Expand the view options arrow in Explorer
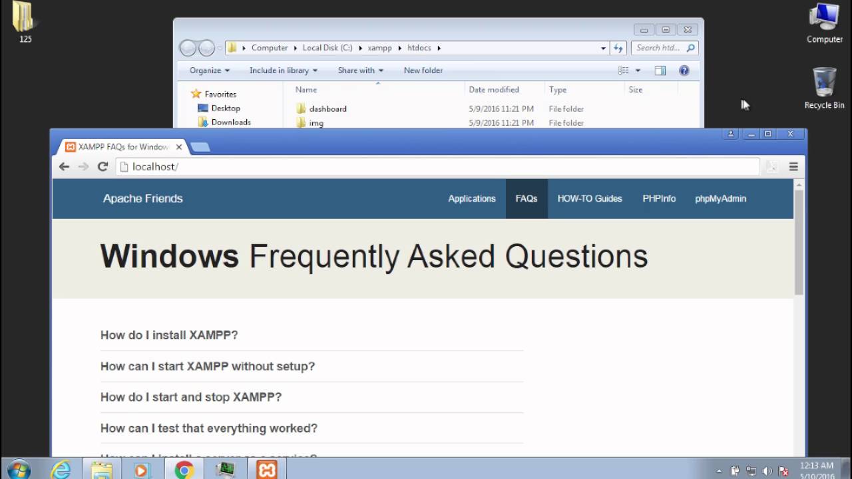Viewport: 852px width, 479px height. click(638, 71)
